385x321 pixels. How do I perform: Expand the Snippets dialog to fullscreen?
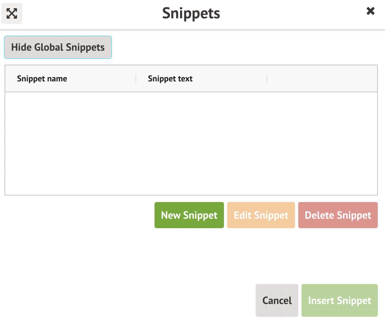[x=12, y=13]
